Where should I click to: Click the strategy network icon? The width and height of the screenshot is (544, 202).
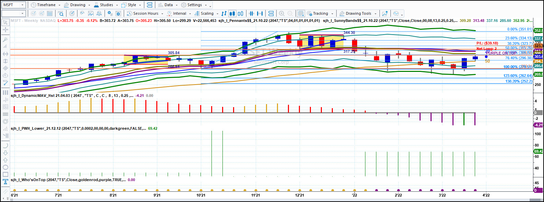click(x=99, y=13)
